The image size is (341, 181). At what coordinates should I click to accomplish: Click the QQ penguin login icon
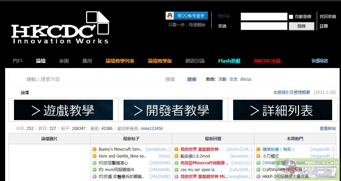pyautogui.click(x=170, y=16)
